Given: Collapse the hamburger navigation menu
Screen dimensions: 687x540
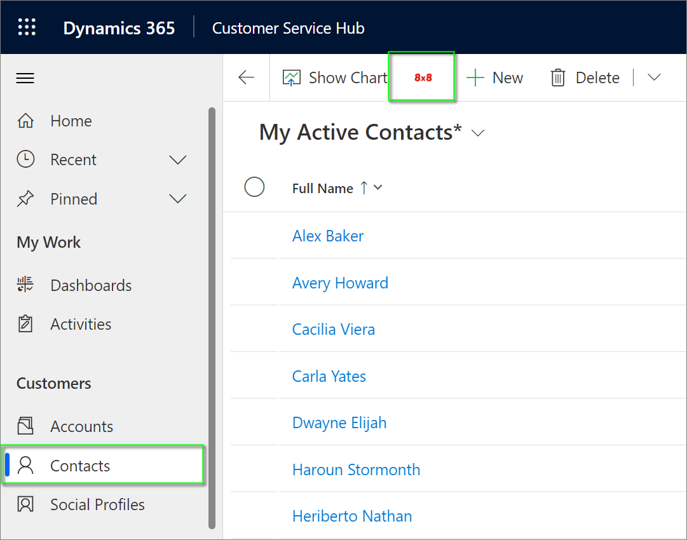Looking at the screenshot, I should pyautogui.click(x=25, y=78).
